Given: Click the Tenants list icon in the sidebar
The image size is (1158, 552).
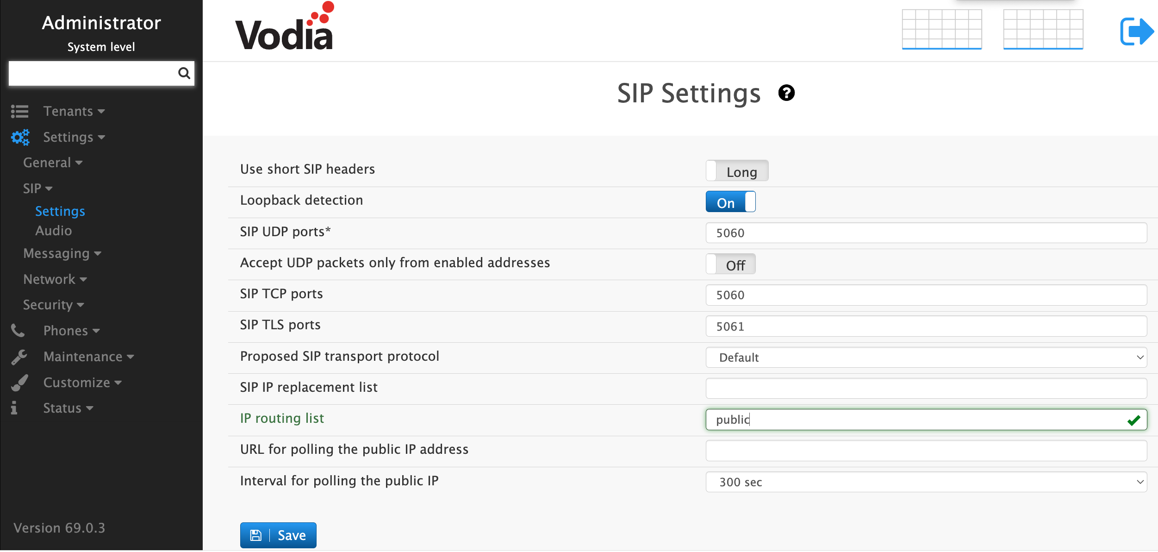Looking at the screenshot, I should click(x=19, y=111).
